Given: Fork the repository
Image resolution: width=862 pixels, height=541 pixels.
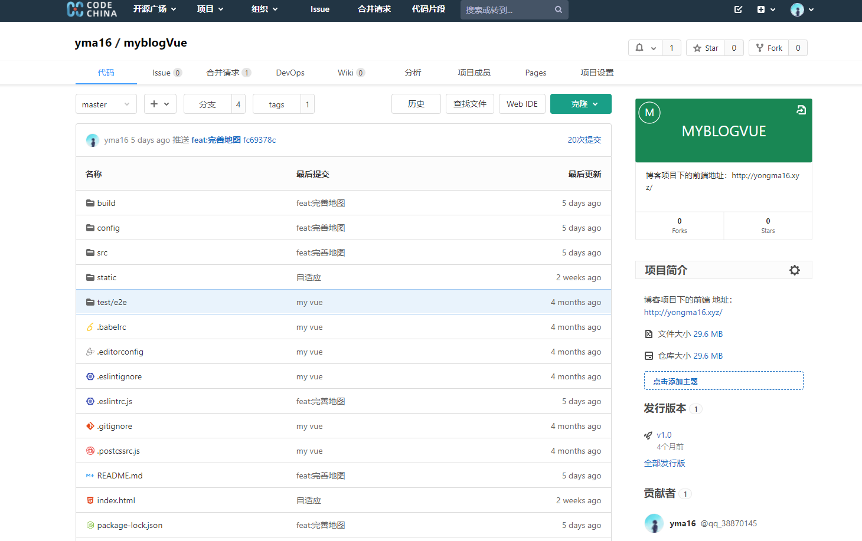Looking at the screenshot, I should pyautogui.click(x=769, y=48).
